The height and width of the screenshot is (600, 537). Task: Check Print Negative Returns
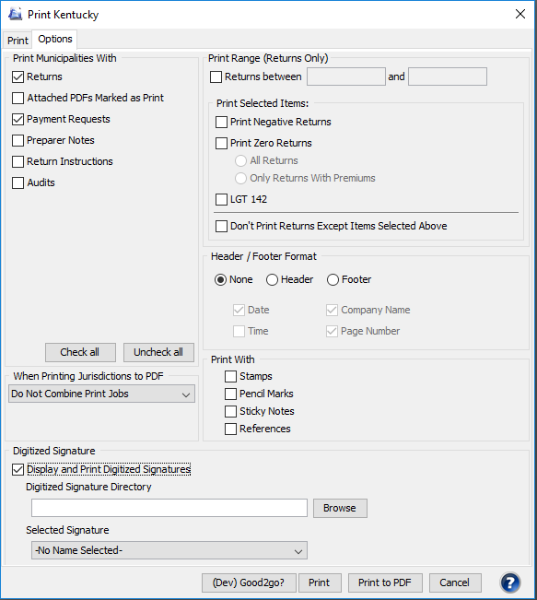pyautogui.click(x=221, y=122)
